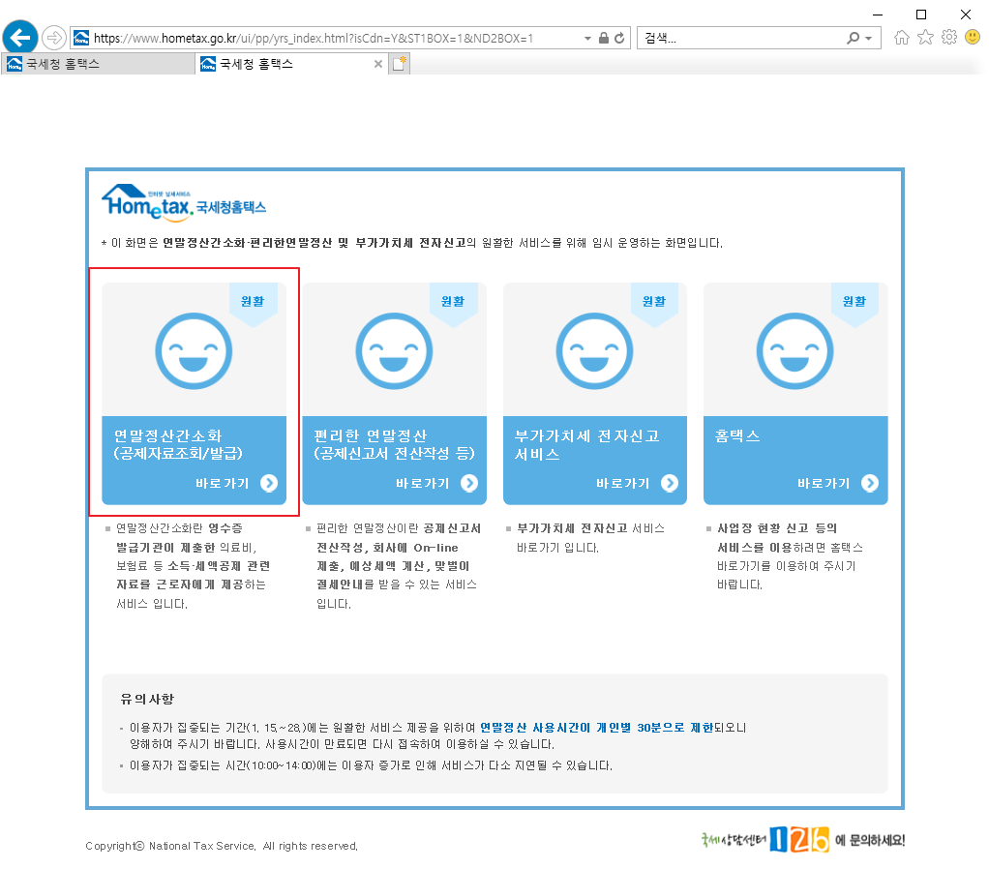This screenshot has width=989, height=869.
Task: Click the magnifier search icon
Action: [x=853, y=39]
